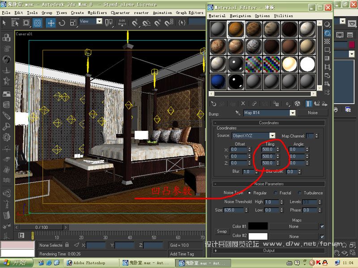Image resolution: width=358 pixels, height=268 pixels.
Task: Click the Sample UV Tiling icon
Action: click(327, 50)
